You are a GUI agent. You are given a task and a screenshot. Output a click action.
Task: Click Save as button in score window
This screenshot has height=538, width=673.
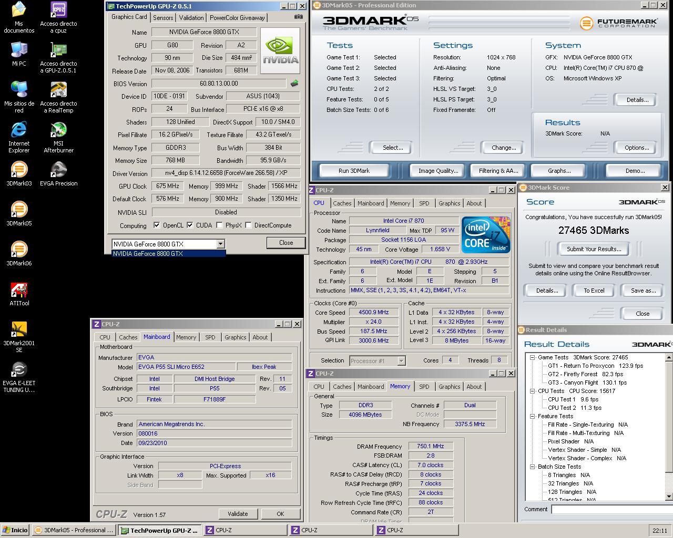[644, 291]
